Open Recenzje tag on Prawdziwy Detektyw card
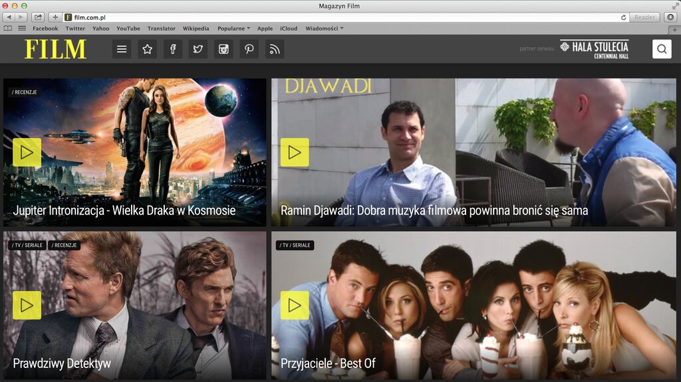The image size is (681, 382). [64, 245]
